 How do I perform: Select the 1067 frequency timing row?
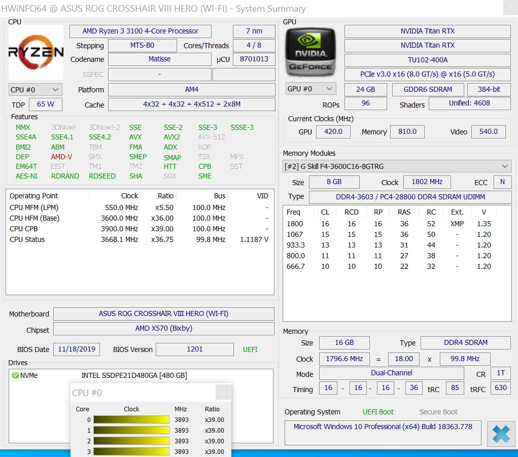click(x=397, y=234)
